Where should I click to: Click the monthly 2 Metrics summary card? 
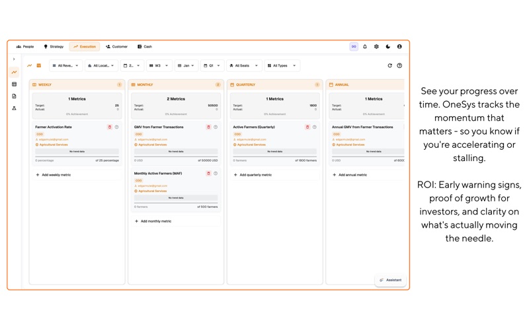[x=176, y=106]
